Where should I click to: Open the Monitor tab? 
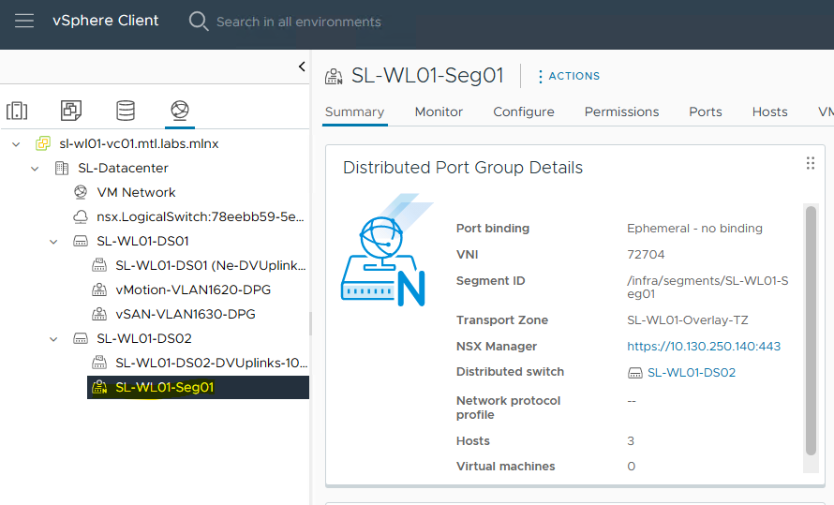(x=439, y=112)
